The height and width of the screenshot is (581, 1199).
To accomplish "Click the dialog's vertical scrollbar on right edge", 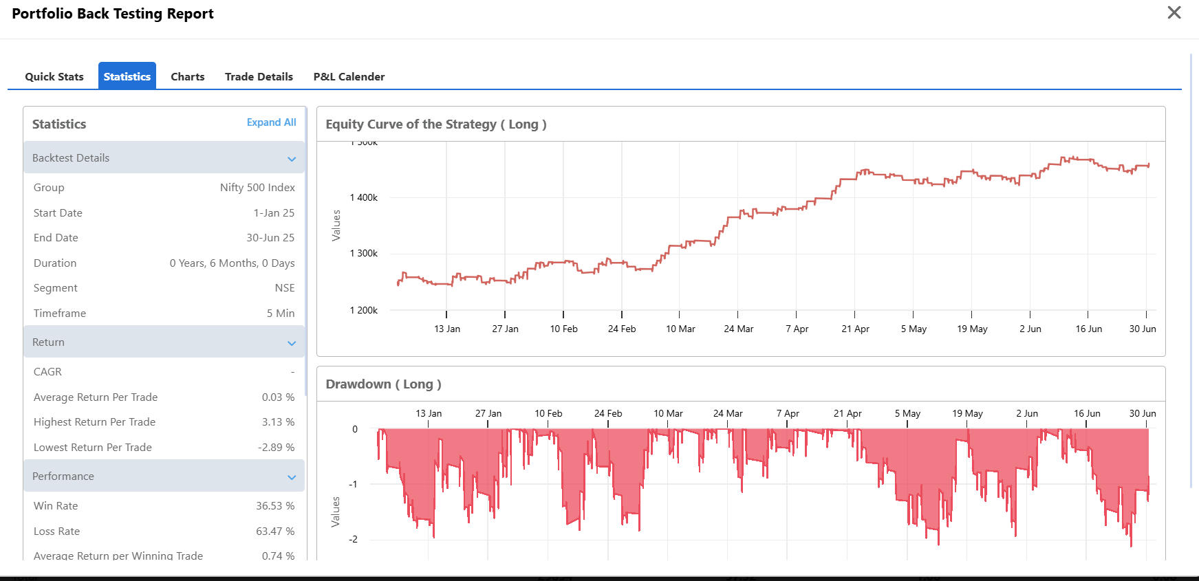I will click(x=1191, y=270).
